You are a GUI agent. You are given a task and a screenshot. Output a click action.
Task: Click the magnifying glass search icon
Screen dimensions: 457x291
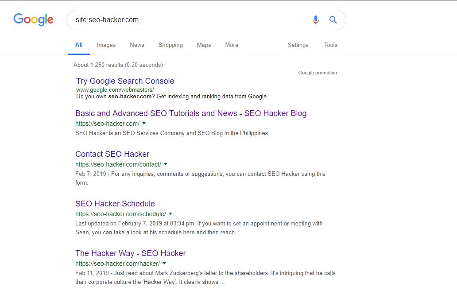(333, 20)
